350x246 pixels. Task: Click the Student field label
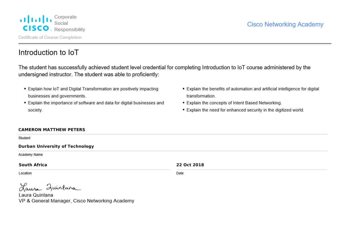coord(24,138)
